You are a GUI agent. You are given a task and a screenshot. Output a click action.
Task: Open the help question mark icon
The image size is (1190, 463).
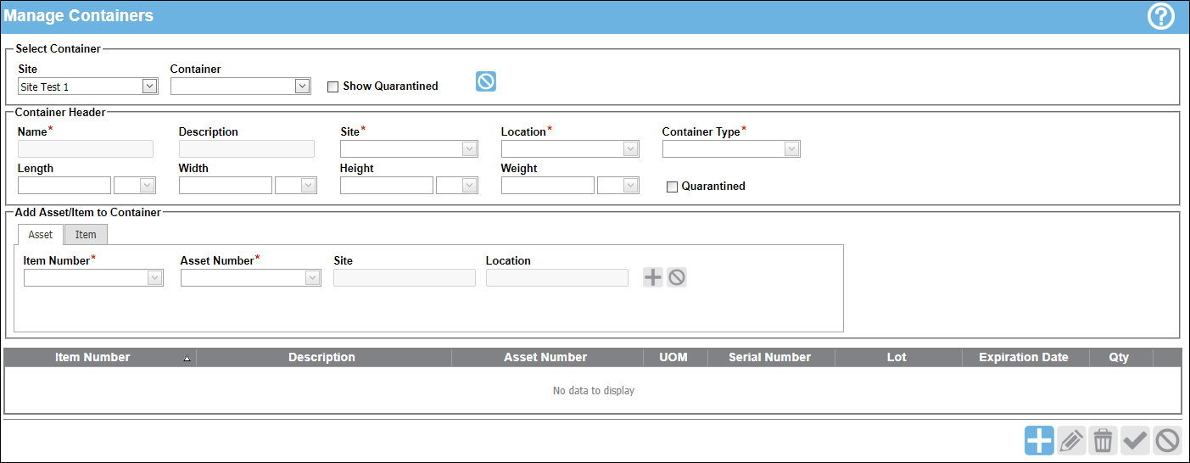pyautogui.click(x=1160, y=16)
